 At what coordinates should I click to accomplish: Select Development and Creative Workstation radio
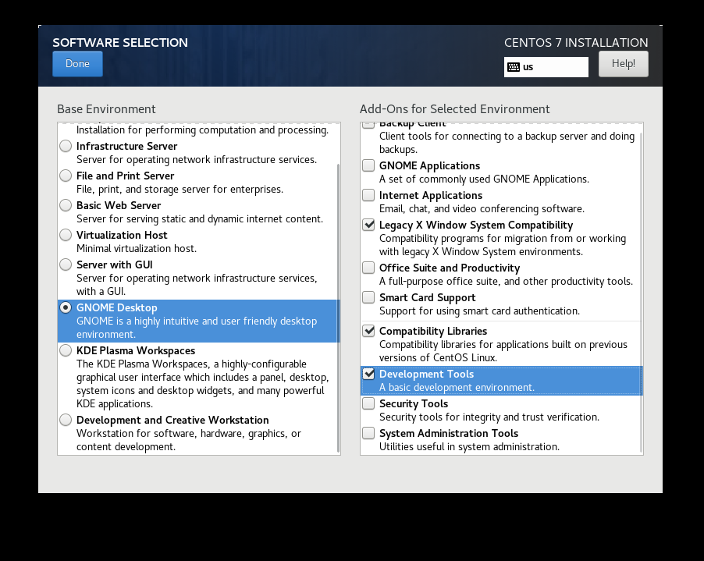pos(66,420)
